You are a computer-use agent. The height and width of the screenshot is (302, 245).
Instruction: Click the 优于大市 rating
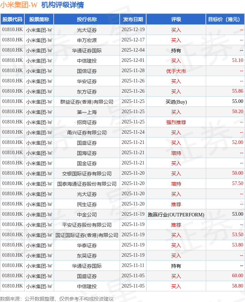point(176,71)
